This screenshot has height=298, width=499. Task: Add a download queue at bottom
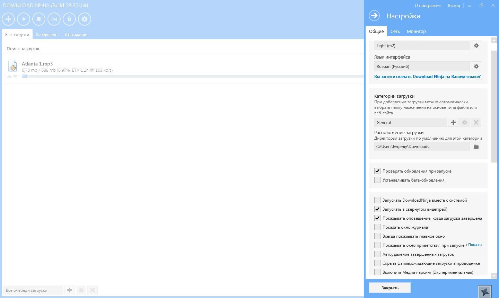(70, 290)
